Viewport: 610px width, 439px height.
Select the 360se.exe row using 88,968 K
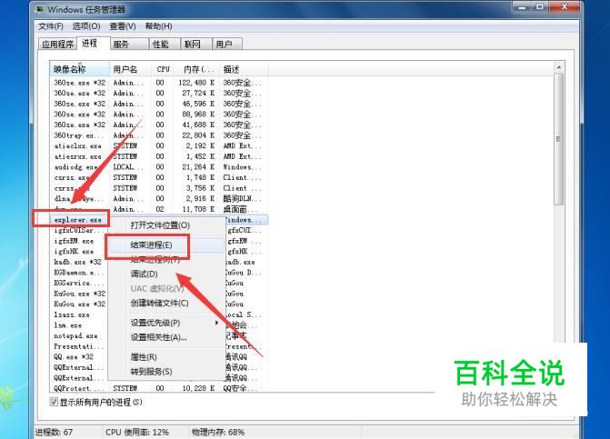pyautogui.click(x=159, y=114)
